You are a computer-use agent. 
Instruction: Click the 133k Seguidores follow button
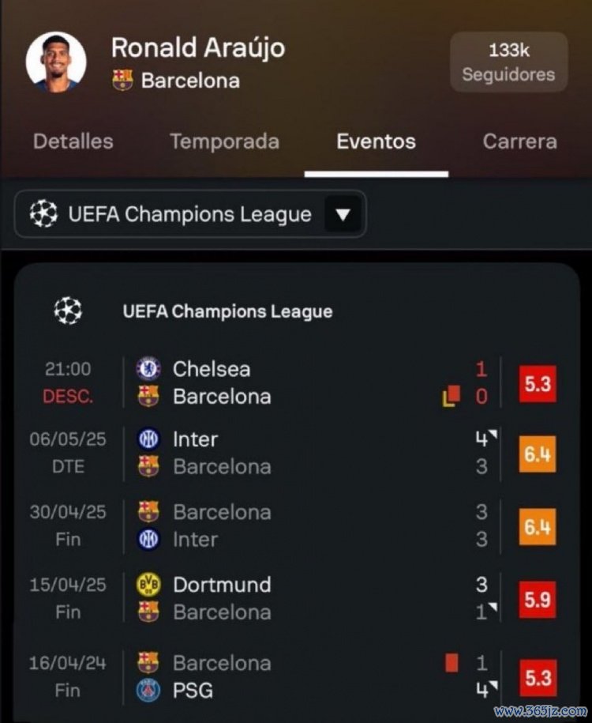(x=508, y=62)
